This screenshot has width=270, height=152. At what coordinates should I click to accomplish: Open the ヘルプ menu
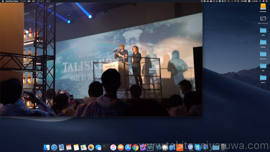[48, 1]
